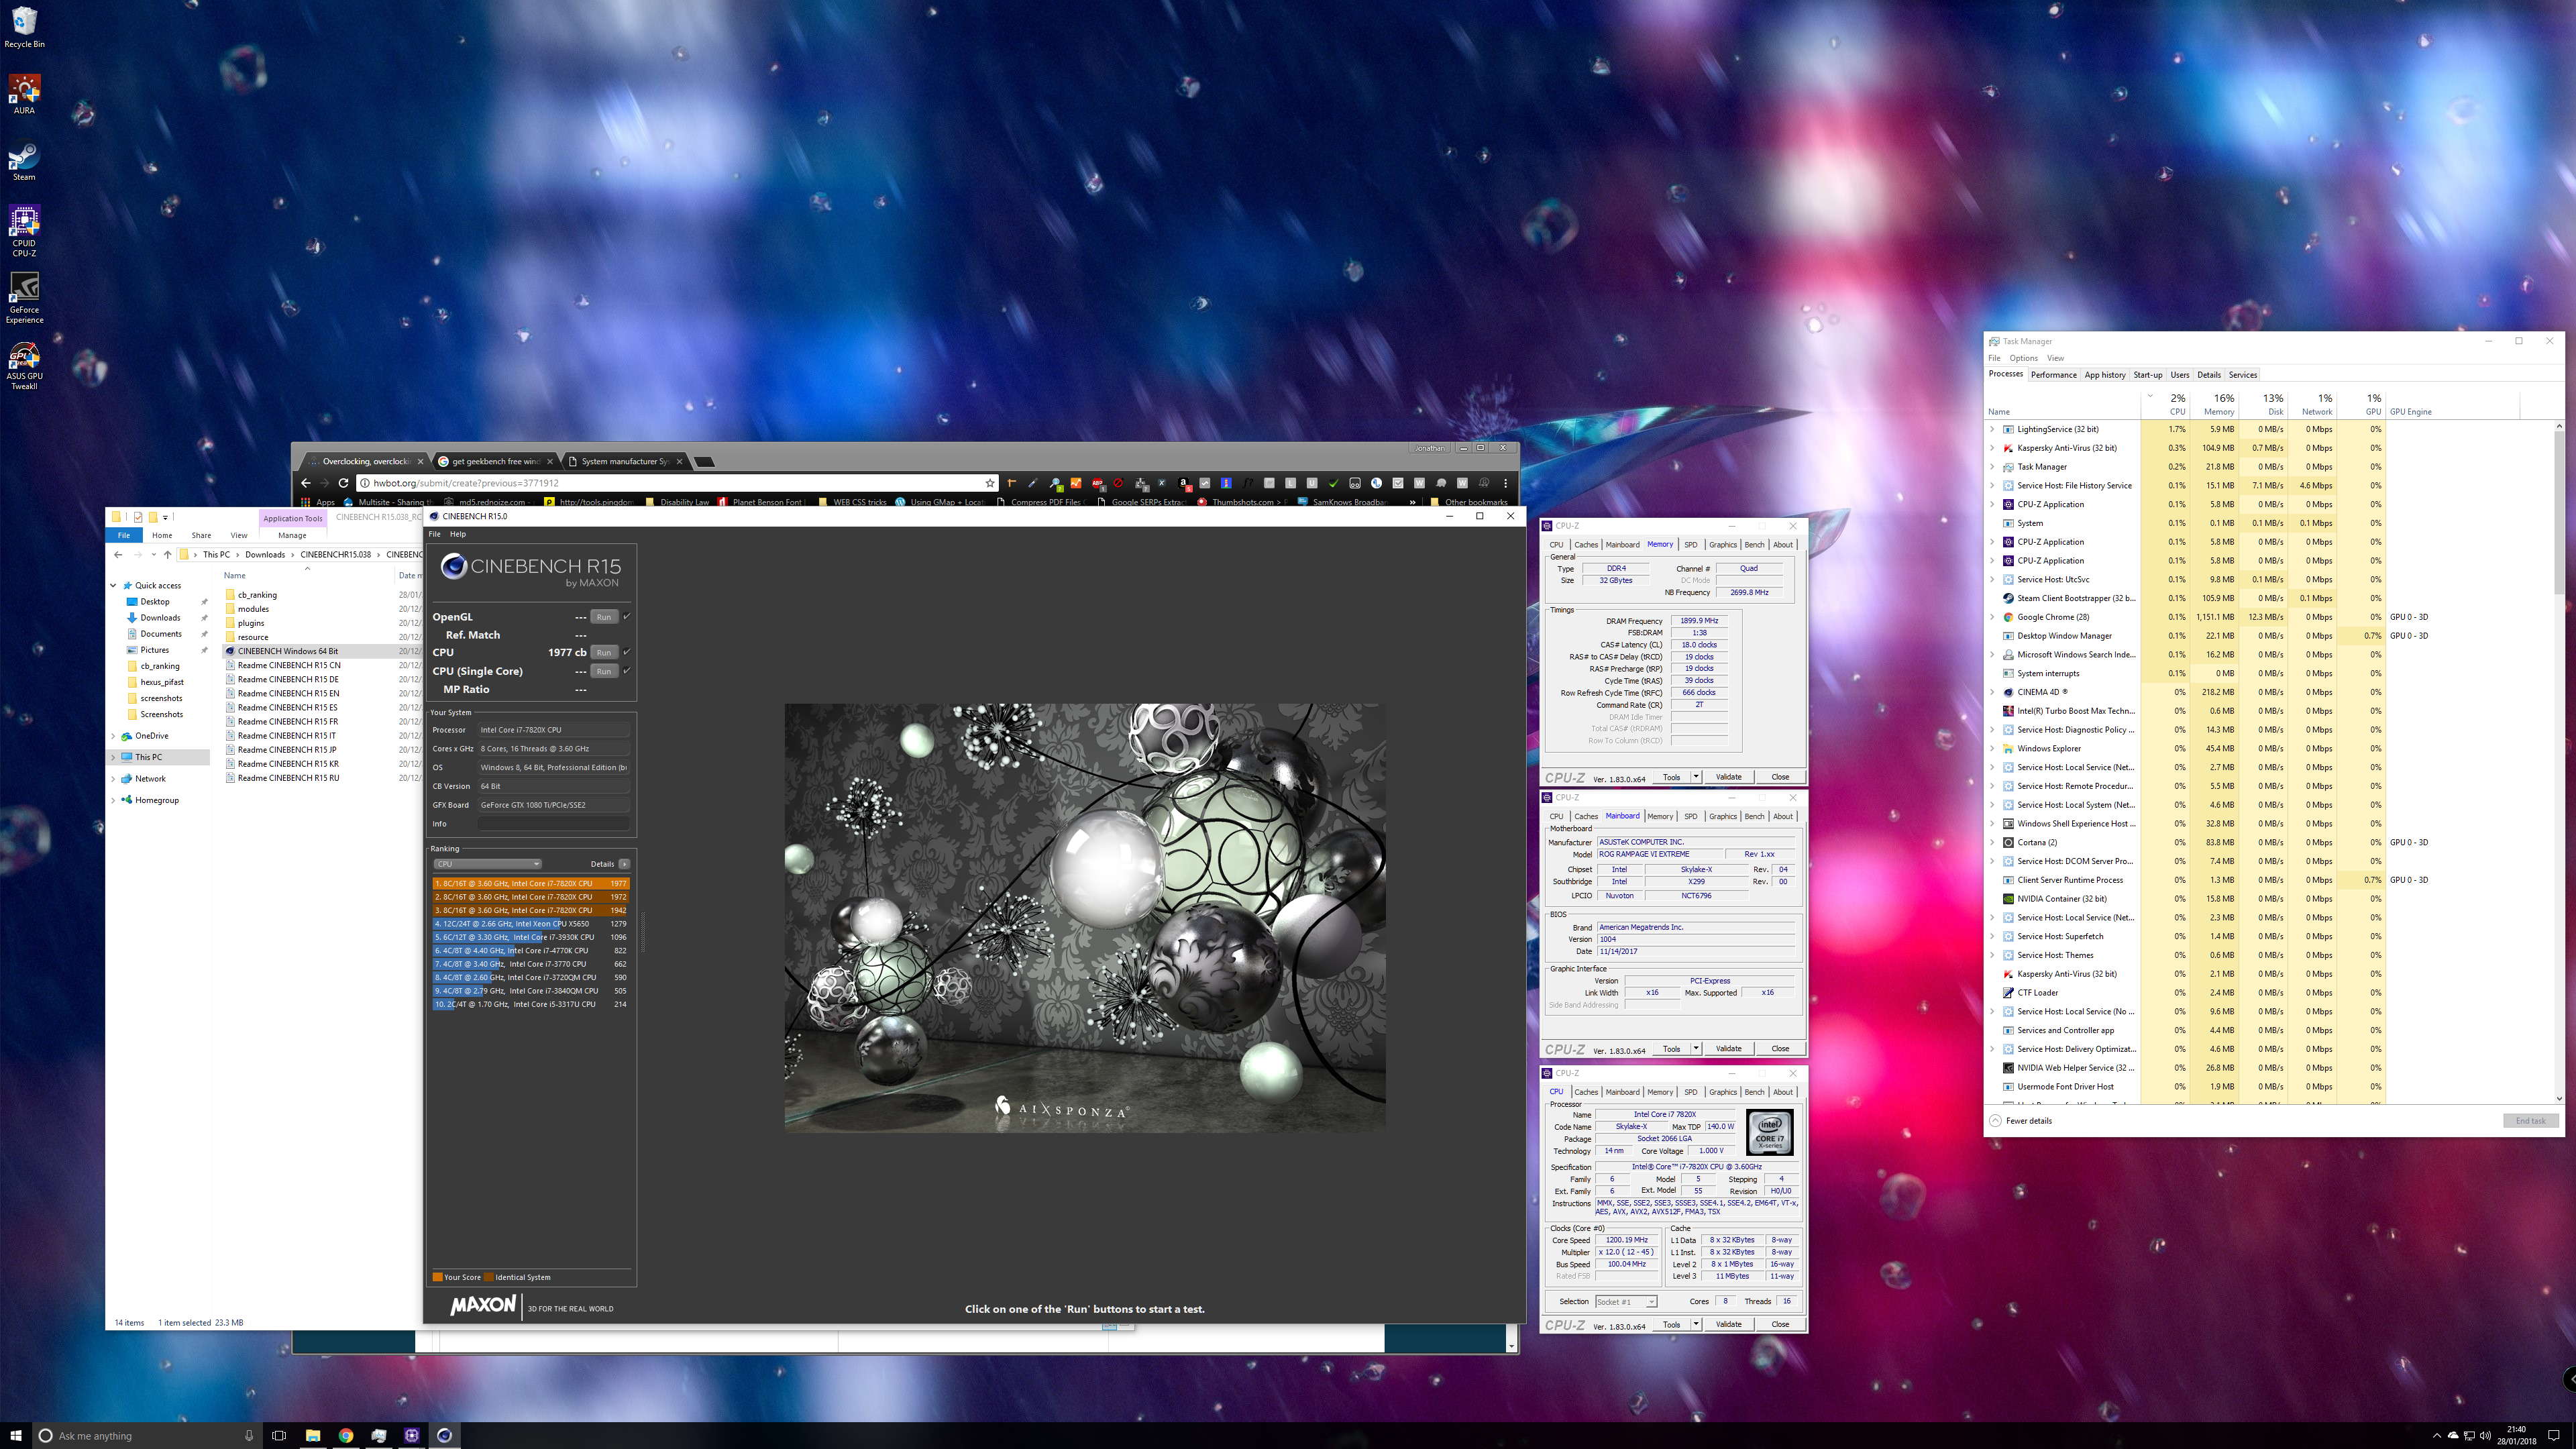Open Task View on the taskbar
The width and height of the screenshot is (2576, 1449).
(279, 1435)
